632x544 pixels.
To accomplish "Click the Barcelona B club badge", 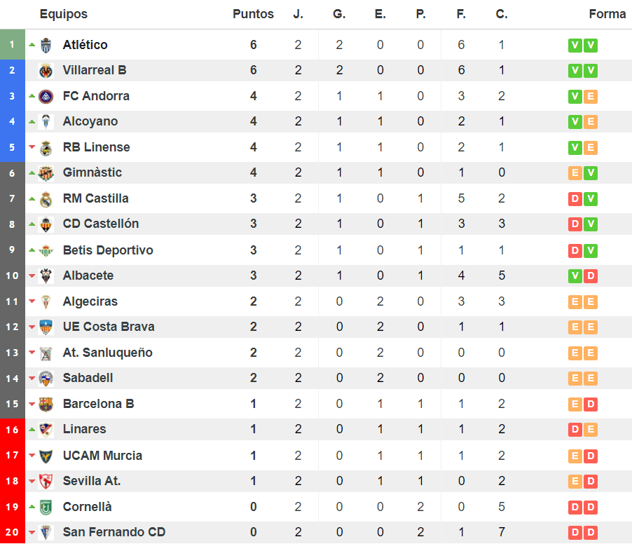I will coord(46,404).
